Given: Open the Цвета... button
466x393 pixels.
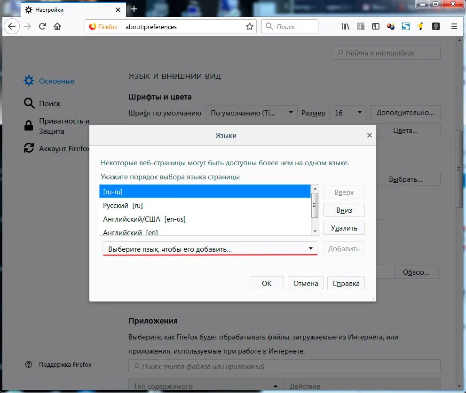Looking at the screenshot, I should click(x=408, y=131).
